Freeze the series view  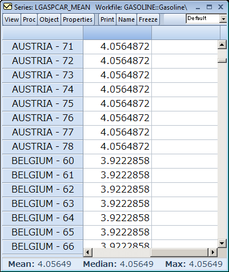tap(148, 19)
